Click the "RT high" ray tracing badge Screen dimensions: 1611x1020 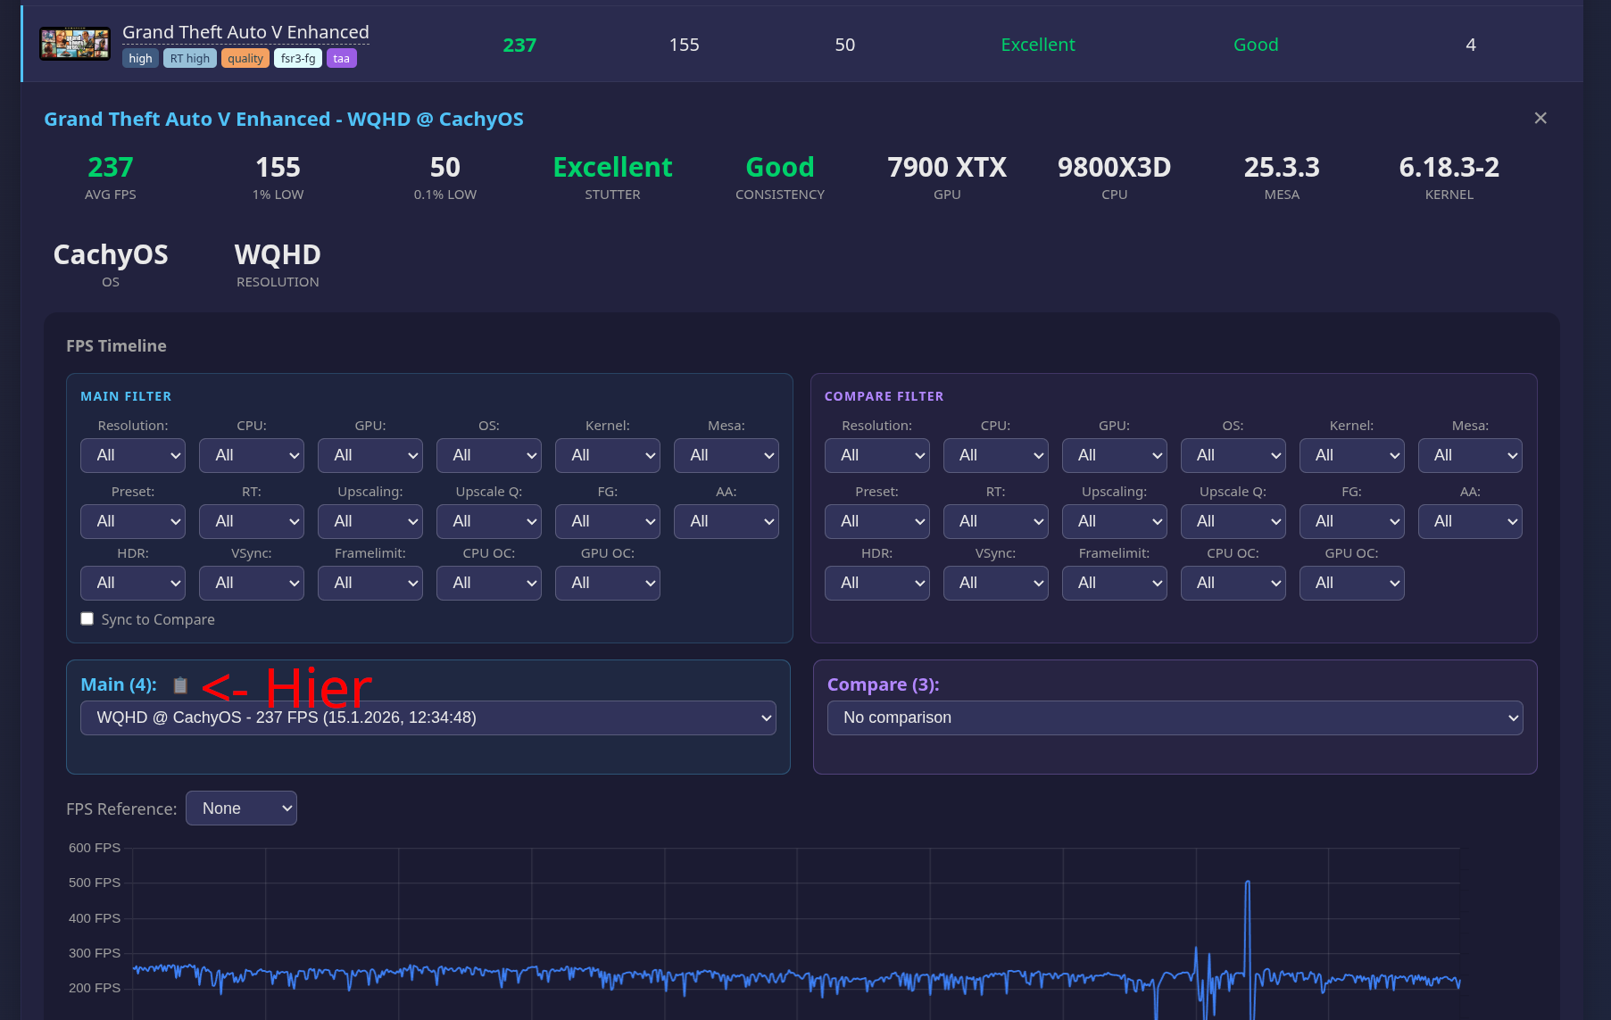coord(189,58)
